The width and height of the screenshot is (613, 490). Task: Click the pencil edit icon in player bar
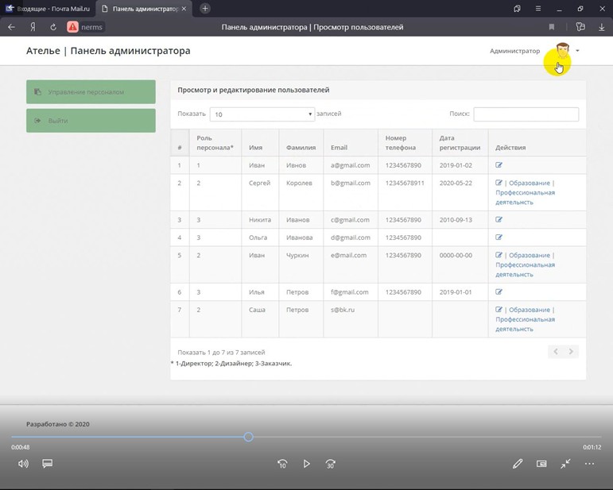[x=518, y=464]
